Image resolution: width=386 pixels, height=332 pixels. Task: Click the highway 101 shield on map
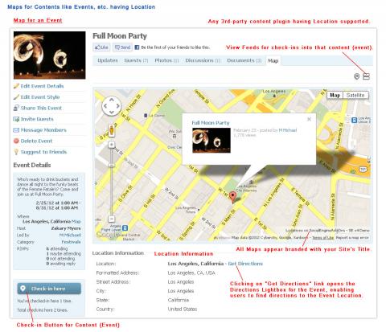[363, 170]
